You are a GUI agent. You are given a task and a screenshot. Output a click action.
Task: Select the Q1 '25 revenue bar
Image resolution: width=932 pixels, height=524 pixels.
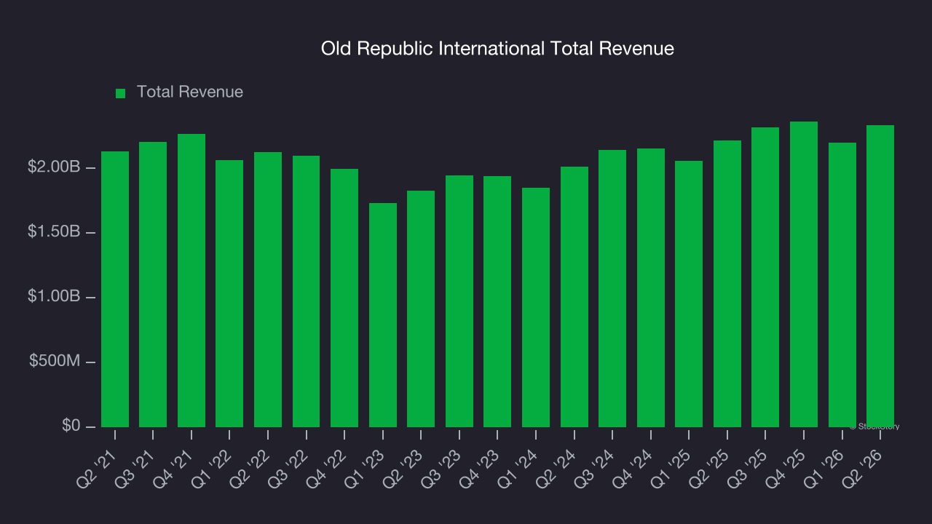coord(689,294)
